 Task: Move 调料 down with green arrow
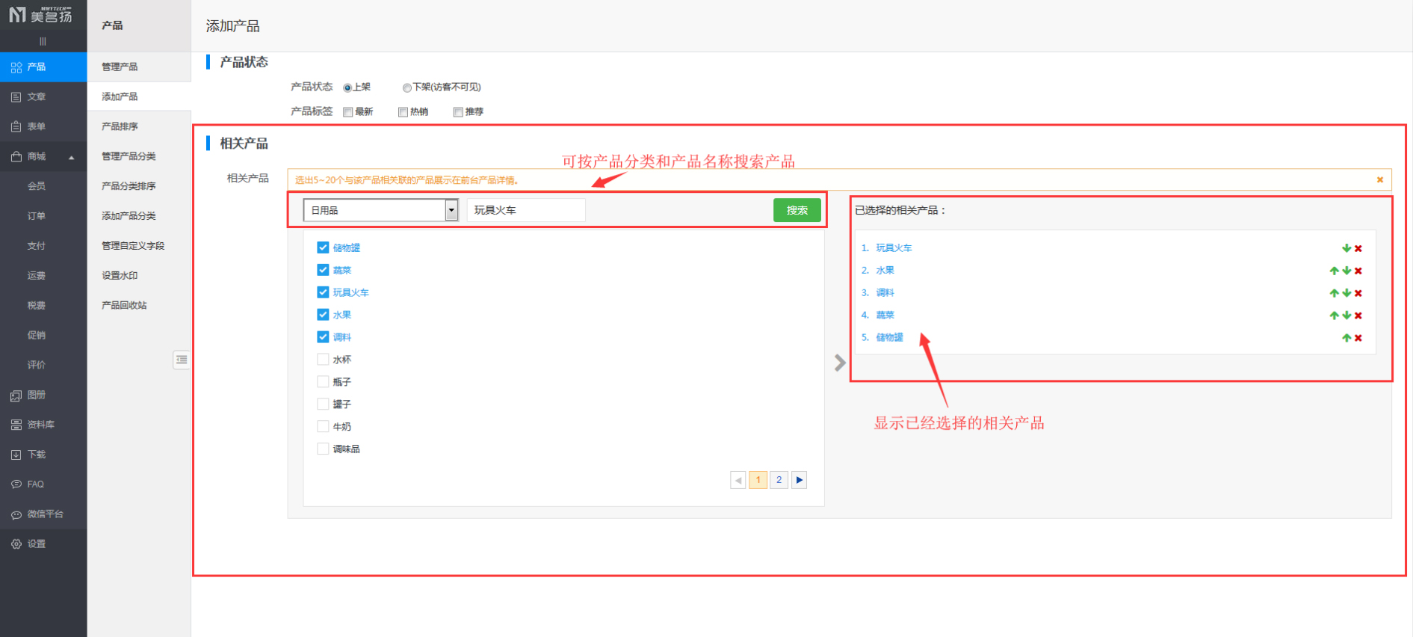point(1346,293)
